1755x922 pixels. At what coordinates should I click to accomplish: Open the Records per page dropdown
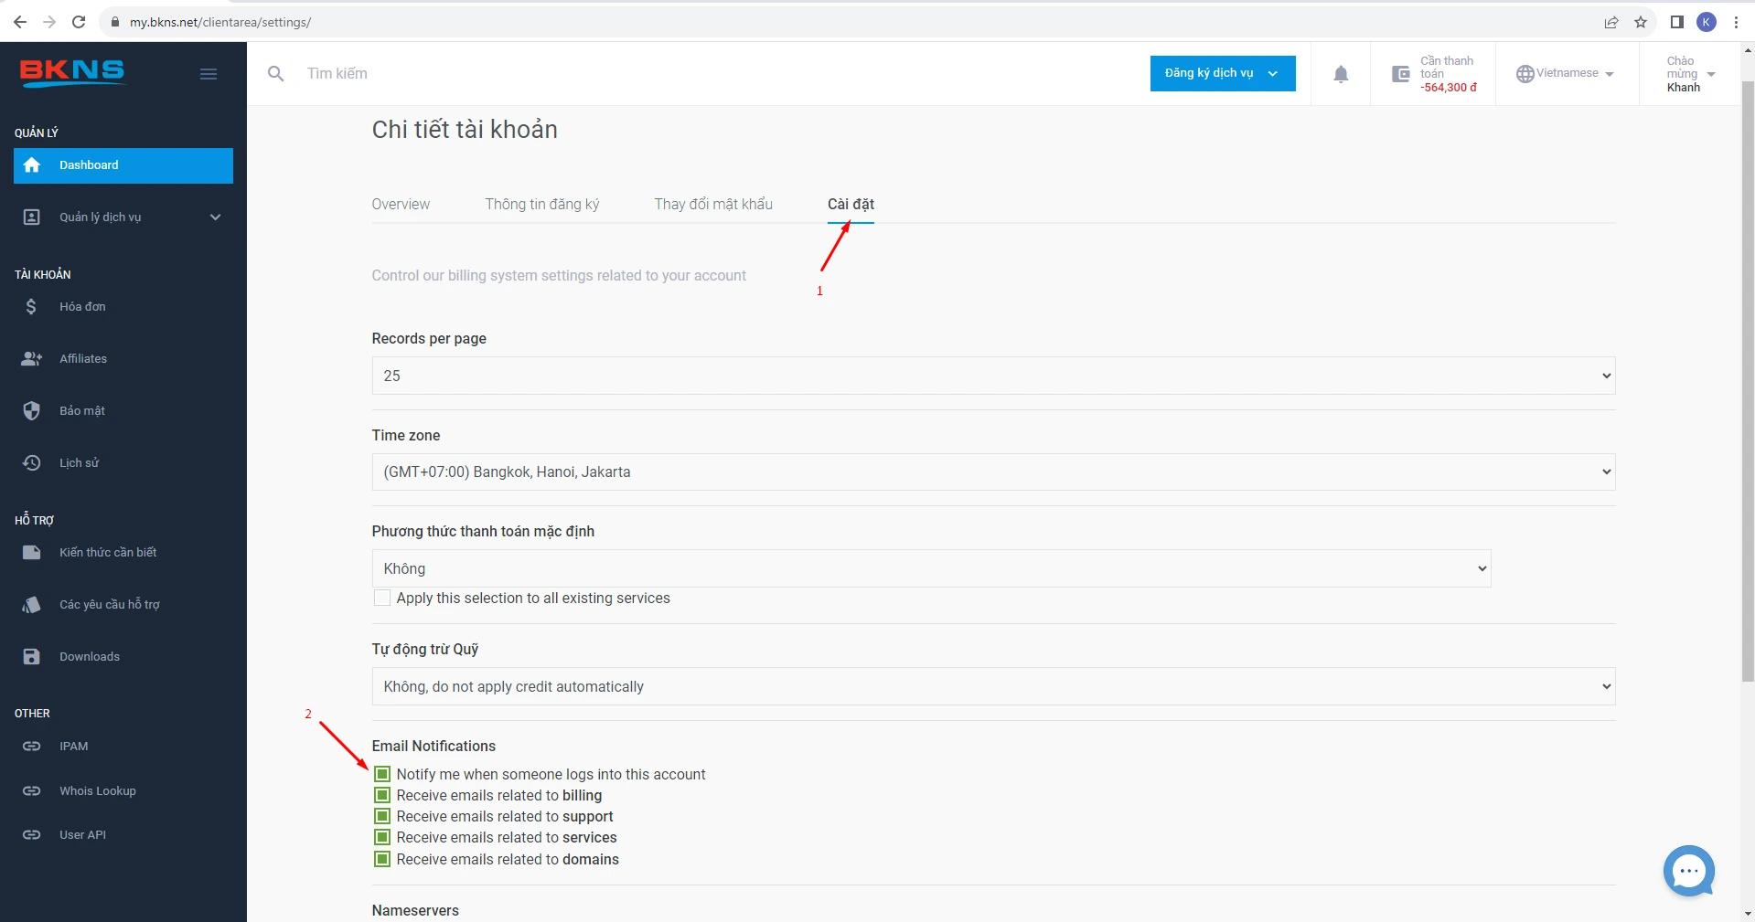tap(992, 376)
